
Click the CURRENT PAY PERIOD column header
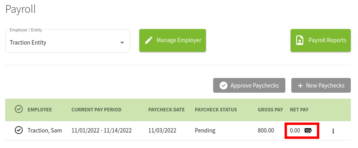tap(96, 110)
